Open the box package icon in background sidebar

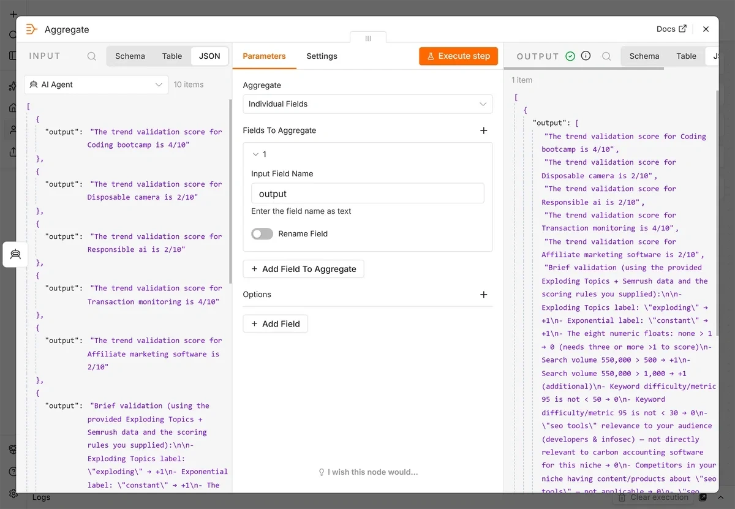[x=13, y=450]
